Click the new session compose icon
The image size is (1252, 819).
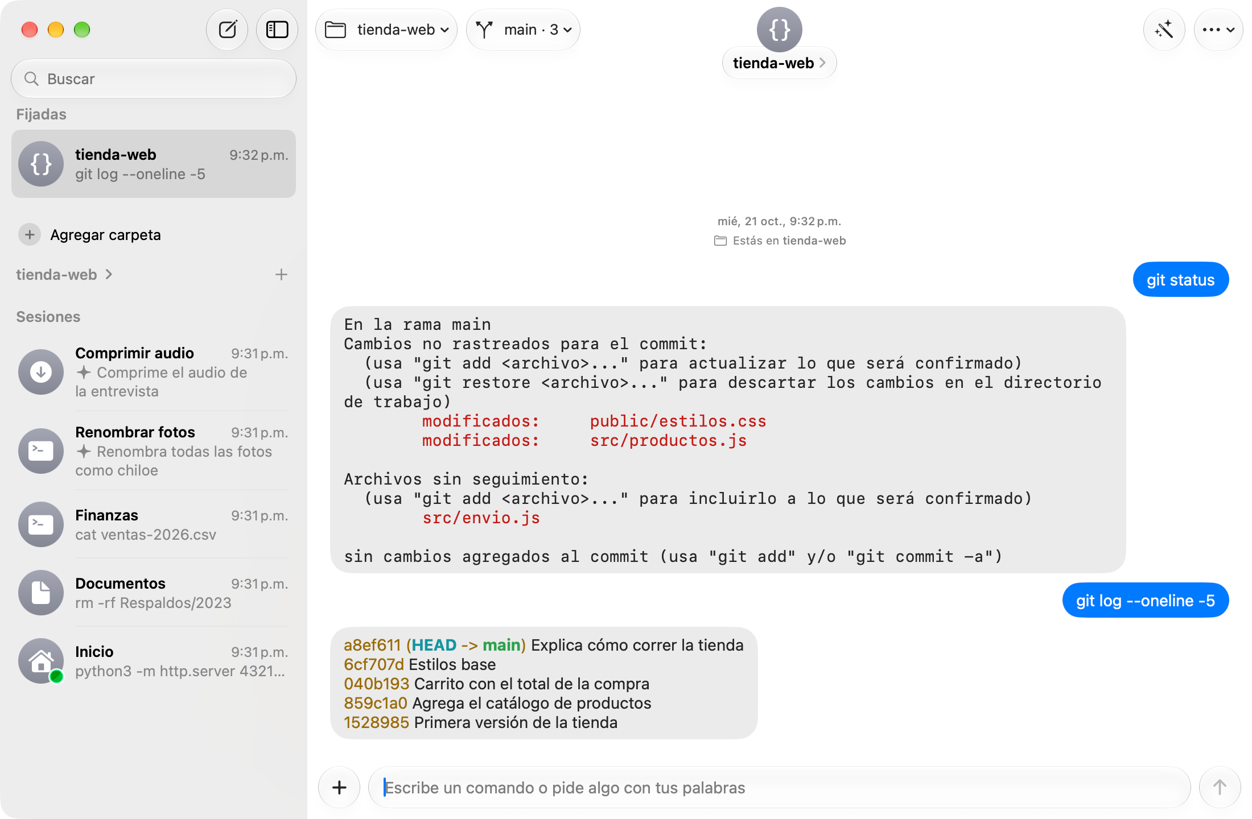(x=227, y=30)
